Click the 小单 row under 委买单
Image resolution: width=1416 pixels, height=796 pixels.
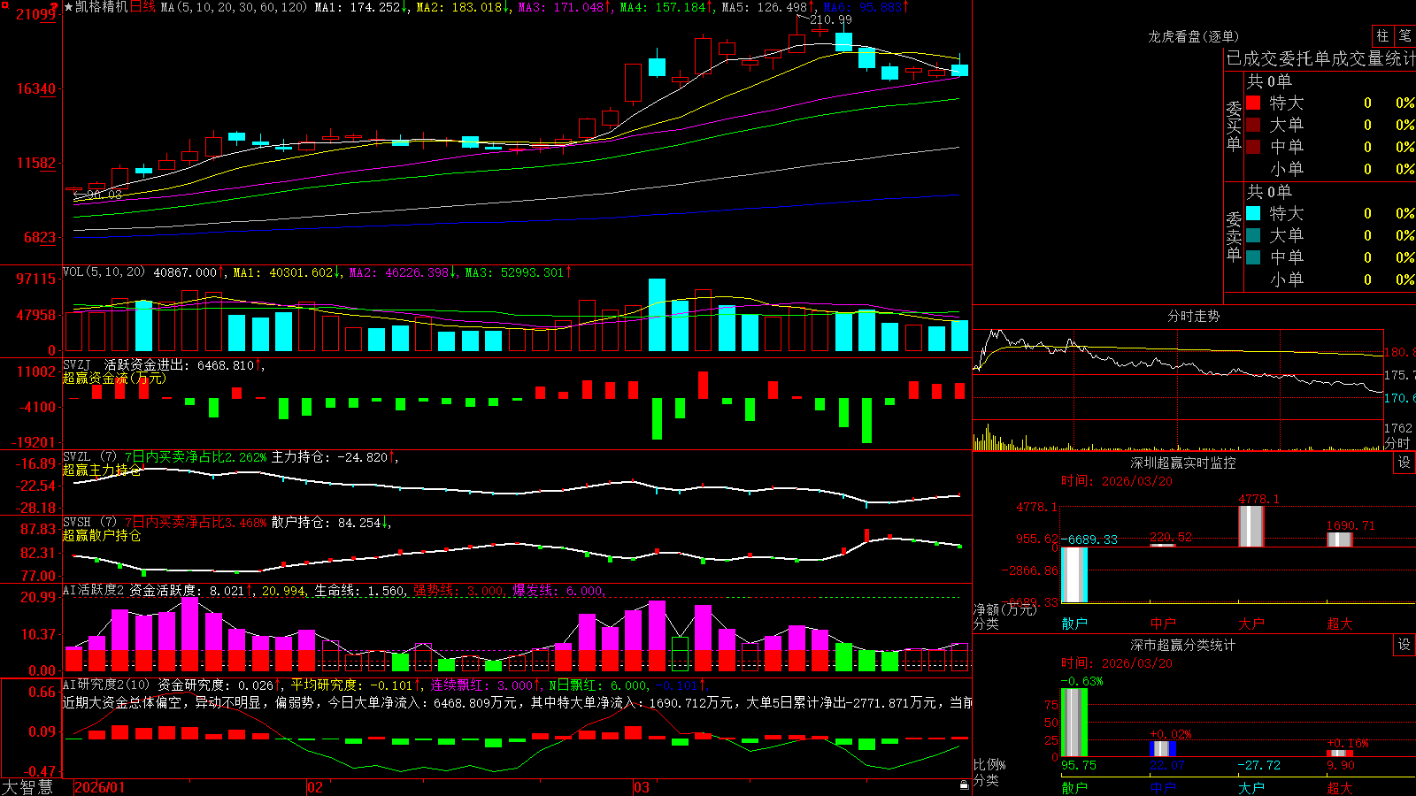click(1330, 169)
